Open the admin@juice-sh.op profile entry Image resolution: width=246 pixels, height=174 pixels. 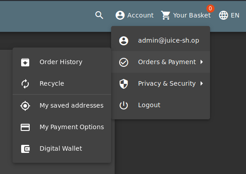click(x=161, y=40)
